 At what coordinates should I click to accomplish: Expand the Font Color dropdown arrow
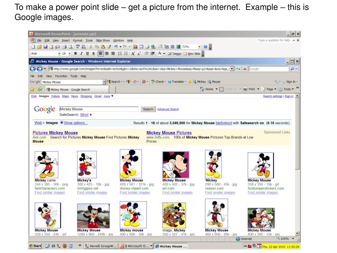point(164,54)
